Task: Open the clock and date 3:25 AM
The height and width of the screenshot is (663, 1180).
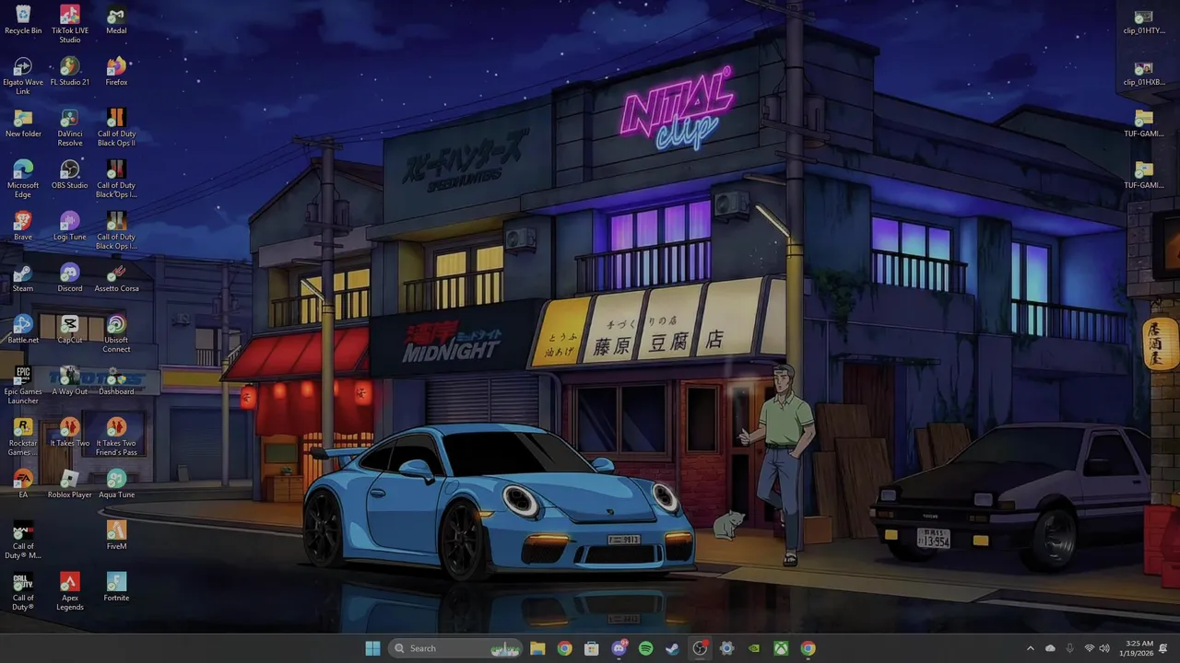Action: point(1139,648)
